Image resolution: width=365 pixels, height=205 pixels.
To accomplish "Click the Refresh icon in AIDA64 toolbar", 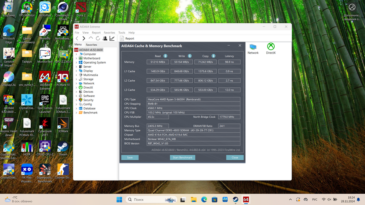I will [x=98, y=39].
